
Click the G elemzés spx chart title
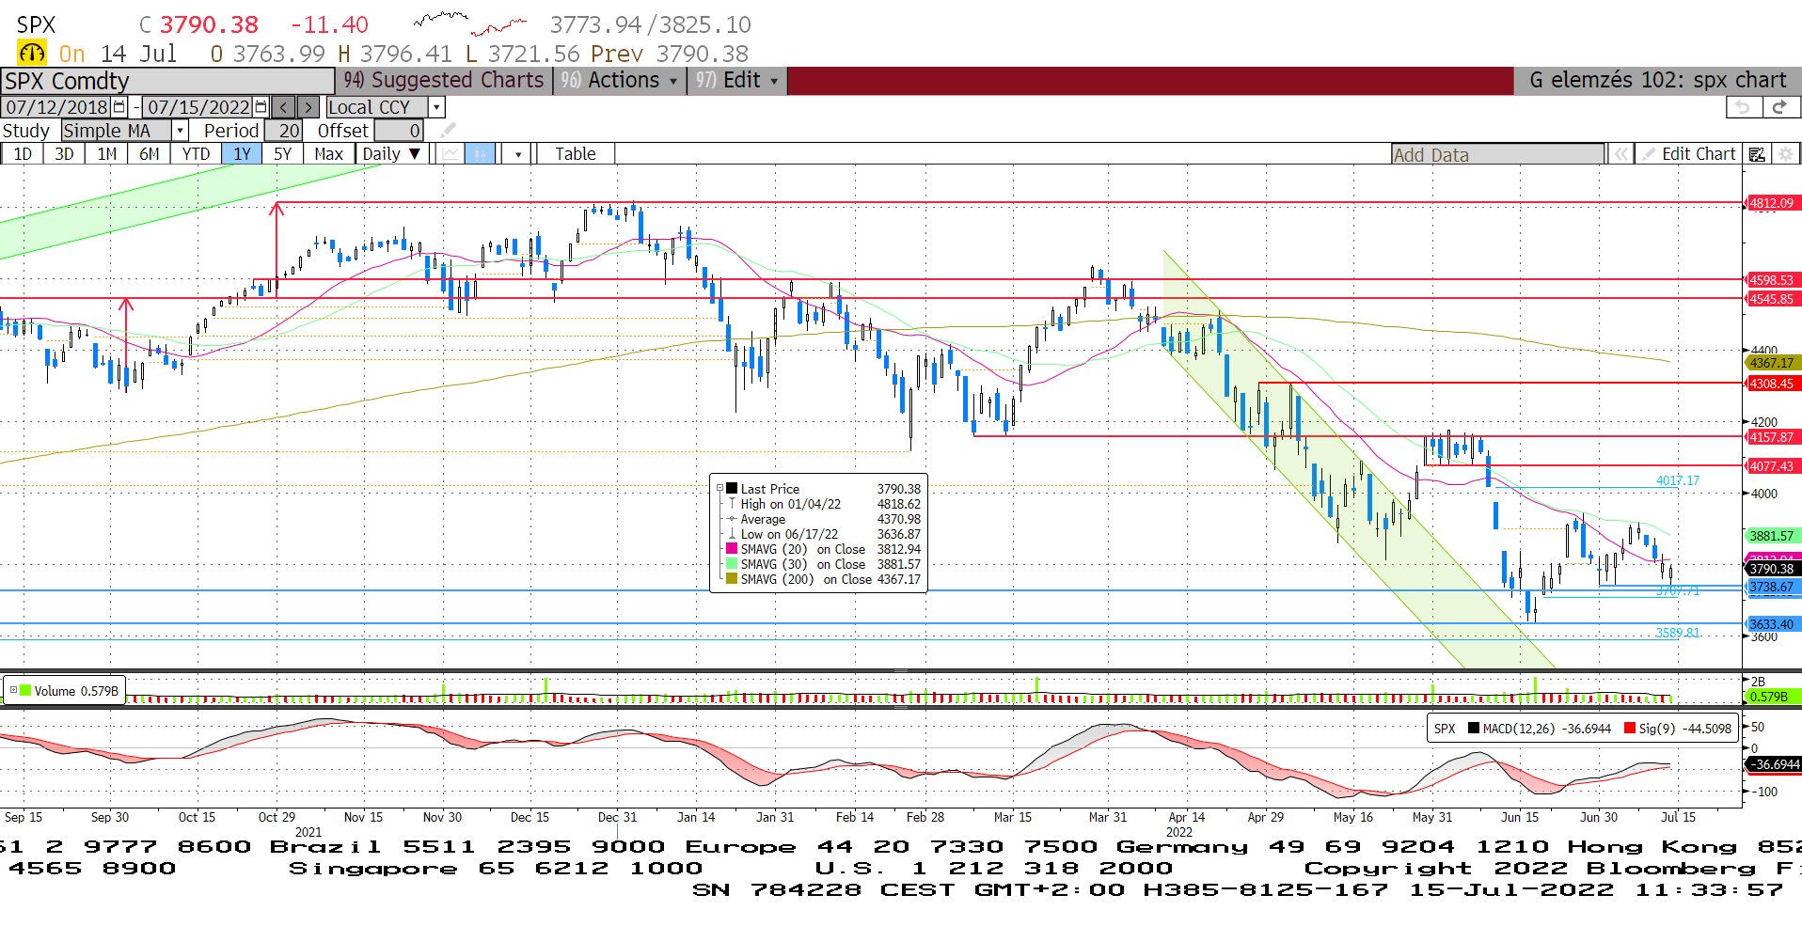1656,81
